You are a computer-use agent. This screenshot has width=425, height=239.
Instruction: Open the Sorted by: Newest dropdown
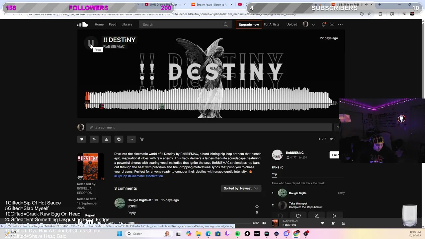coord(241,188)
